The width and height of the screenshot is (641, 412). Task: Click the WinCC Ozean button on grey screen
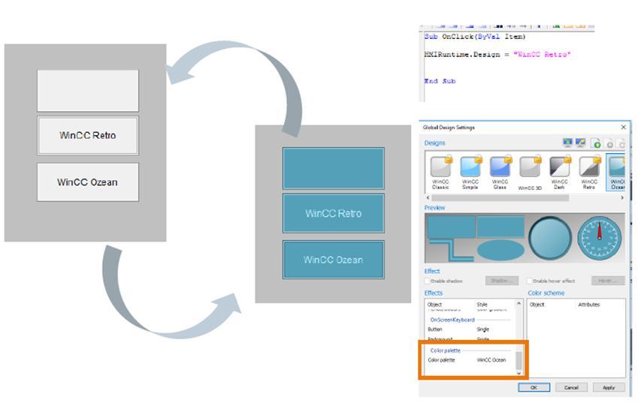tap(88, 182)
